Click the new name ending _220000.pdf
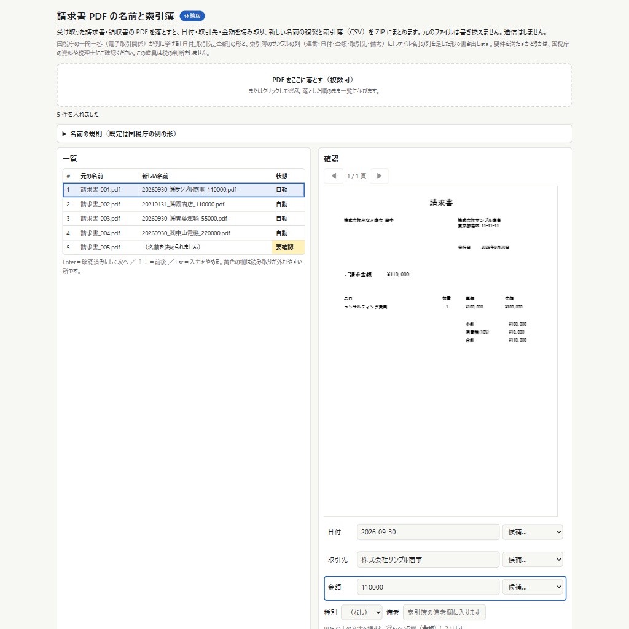This screenshot has height=629, width=629. click(186, 233)
